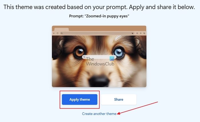Screen dimensions: 200x122
Task: Click the preview address bar field
Action: pos(97,33)
